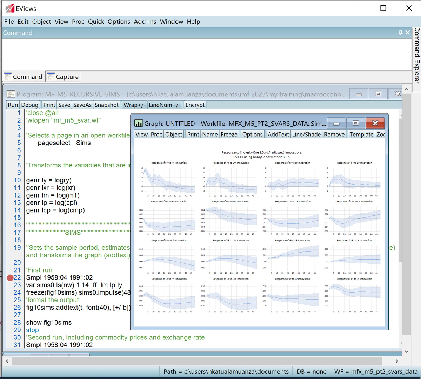
Task: Click Freeze in the Graph window toolbar
Action: coord(229,134)
